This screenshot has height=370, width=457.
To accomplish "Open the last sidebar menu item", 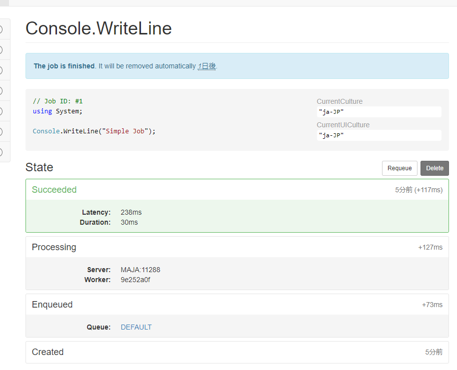I will [4, 152].
